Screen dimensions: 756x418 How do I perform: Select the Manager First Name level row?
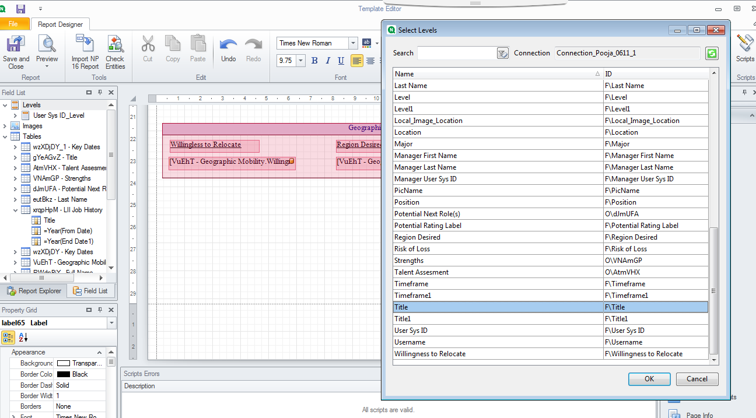(x=551, y=156)
